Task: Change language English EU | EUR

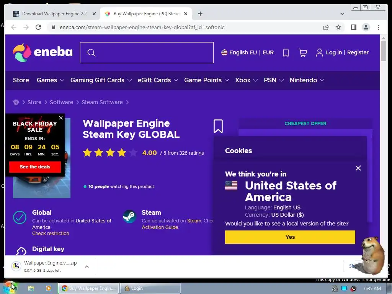Action: pos(248,52)
